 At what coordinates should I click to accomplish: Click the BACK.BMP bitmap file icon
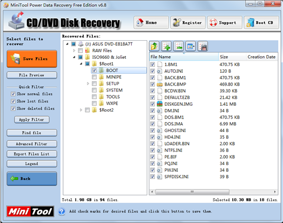pyautogui.click(x=160, y=84)
